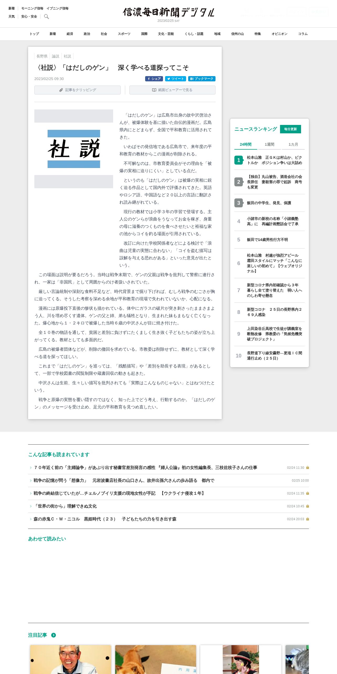The width and height of the screenshot is (337, 674).
Task: Open rank 8 ２６９人感染 article
Action: point(275,312)
